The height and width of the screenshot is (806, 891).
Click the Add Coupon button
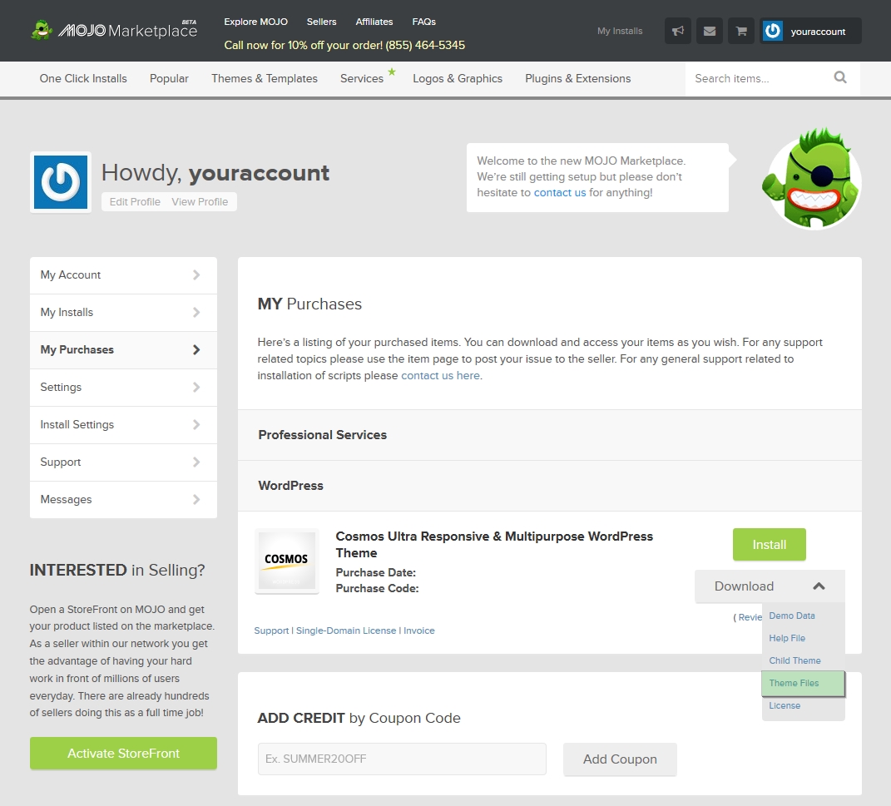[x=620, y=759]
